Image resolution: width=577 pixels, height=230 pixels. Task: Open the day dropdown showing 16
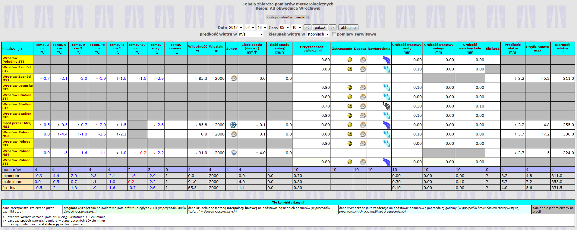262,27
